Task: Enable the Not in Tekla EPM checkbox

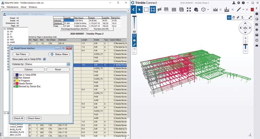Action: tap(15, 75)
